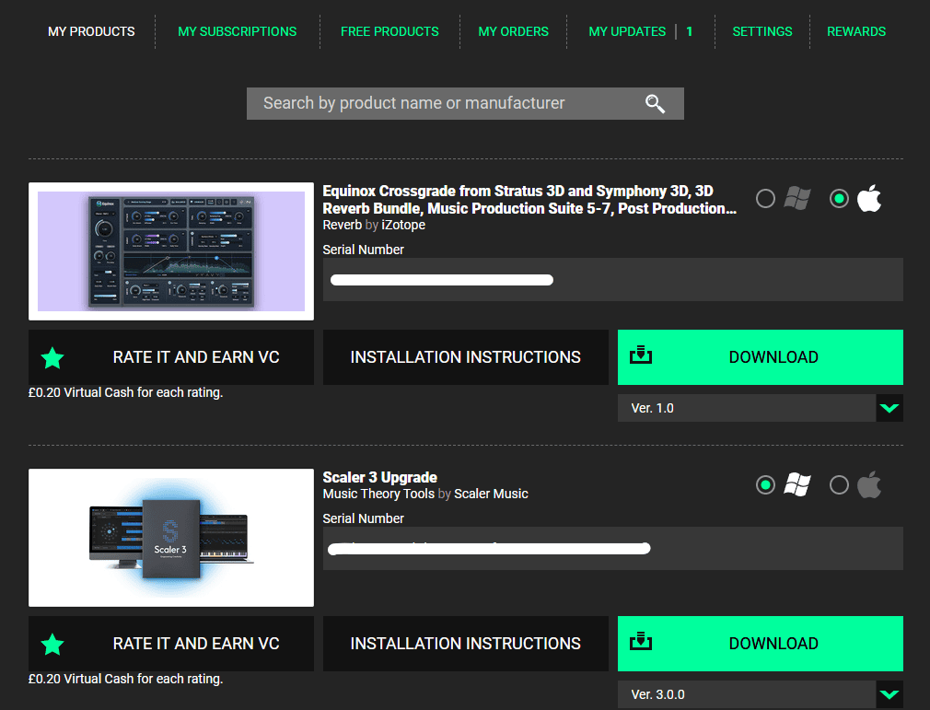930x710 pixels.
Task: Click the Scaler Music manufacturer name
Action: point(491,495)
